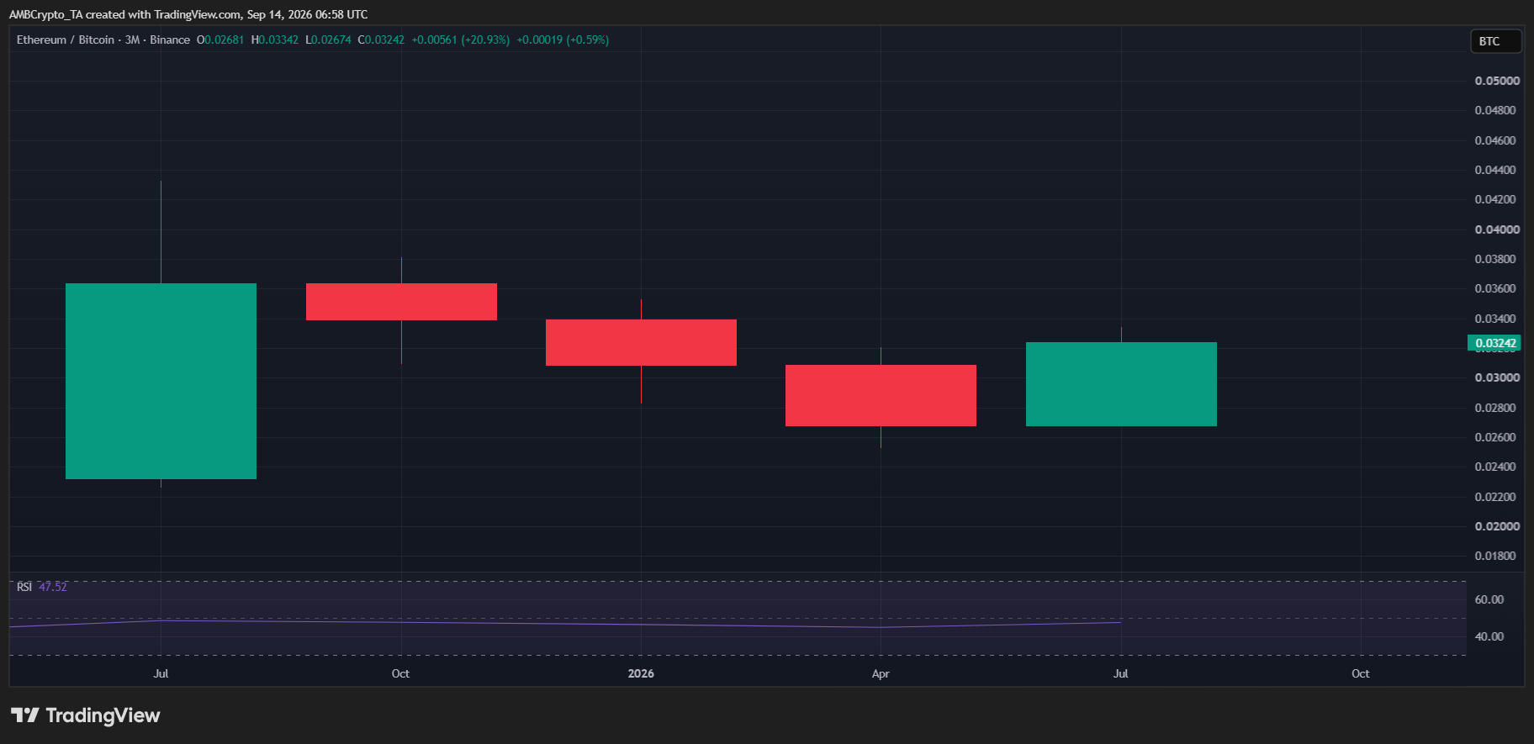This screenshot has width=1534, height=744.
Task: Click the RSI indicator label
Action: pyautogui.click(x=24, y=587)
